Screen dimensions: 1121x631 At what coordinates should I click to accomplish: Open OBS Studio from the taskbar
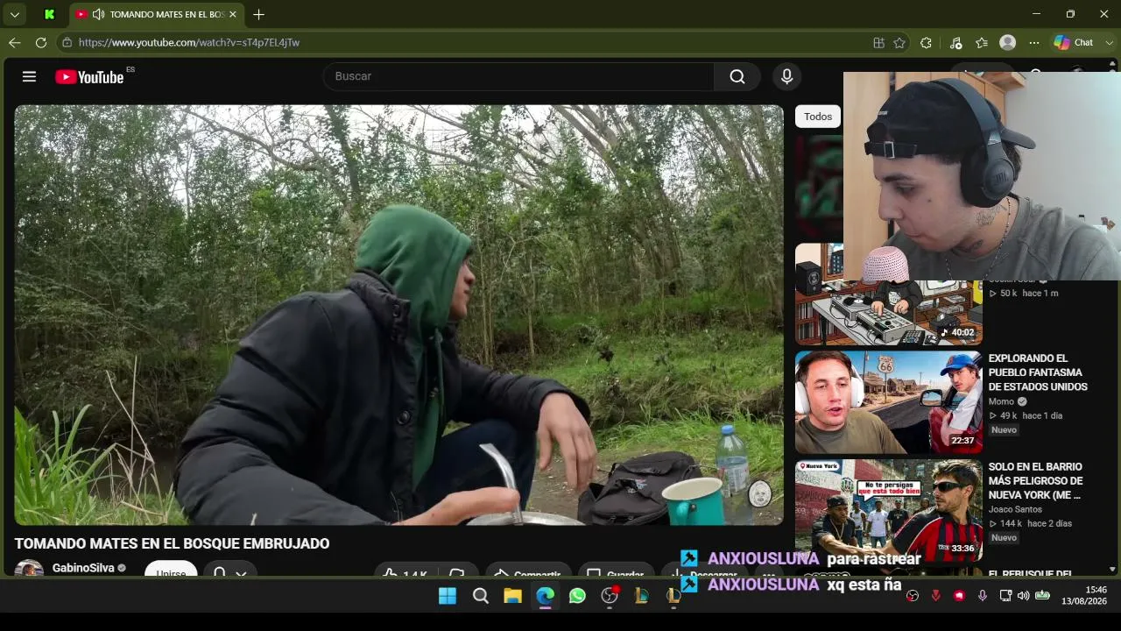click(x=610, y=596)
